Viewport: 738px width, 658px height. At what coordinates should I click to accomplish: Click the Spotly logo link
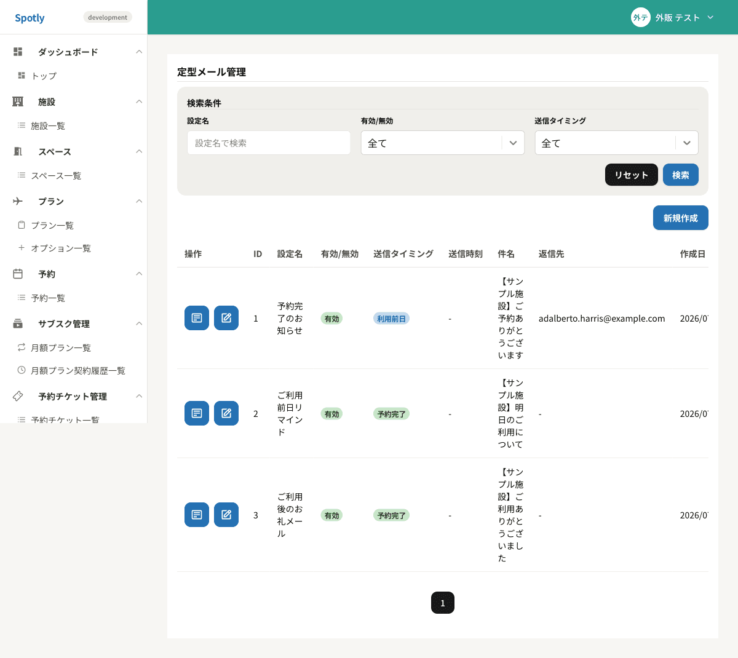[30, 18]
